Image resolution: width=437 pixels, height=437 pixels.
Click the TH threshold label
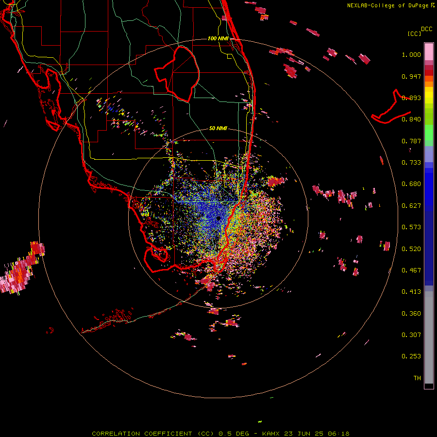417,378
